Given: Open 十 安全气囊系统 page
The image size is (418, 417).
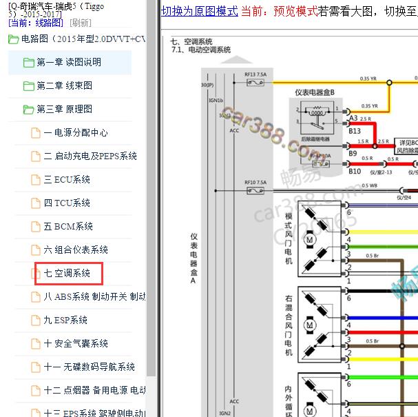Looking at the screenshot, I should [x=76, y=344].
